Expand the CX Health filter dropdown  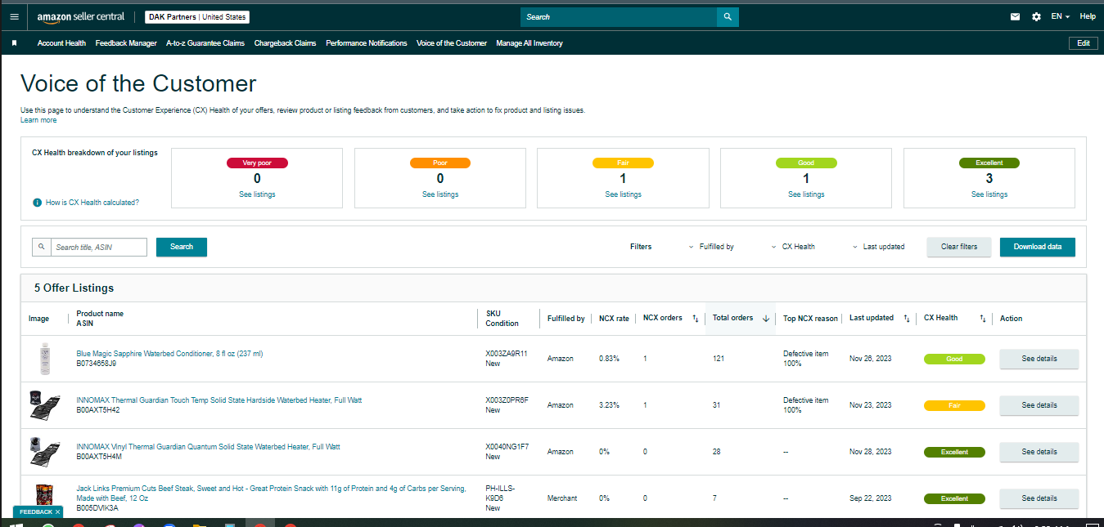pos(793,247)
